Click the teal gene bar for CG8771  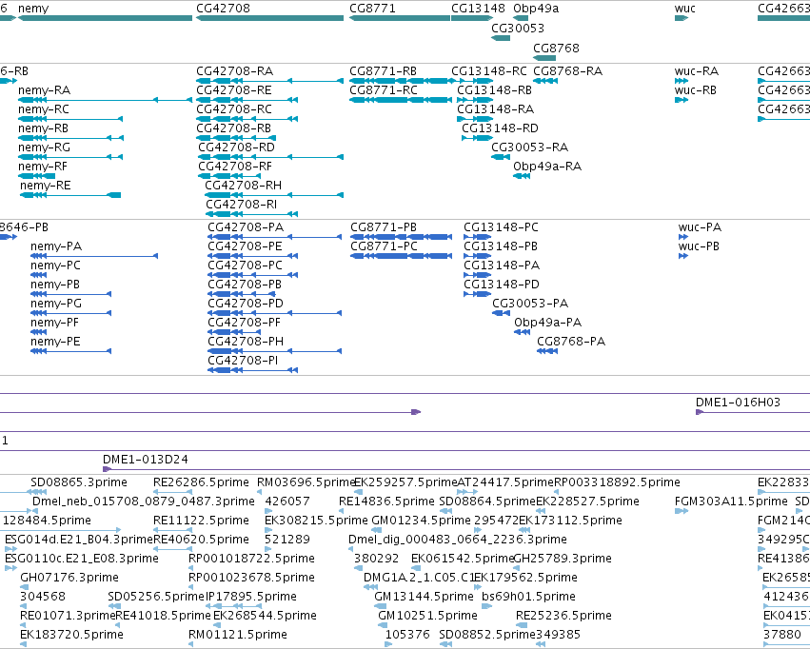[x=400, y=18]
